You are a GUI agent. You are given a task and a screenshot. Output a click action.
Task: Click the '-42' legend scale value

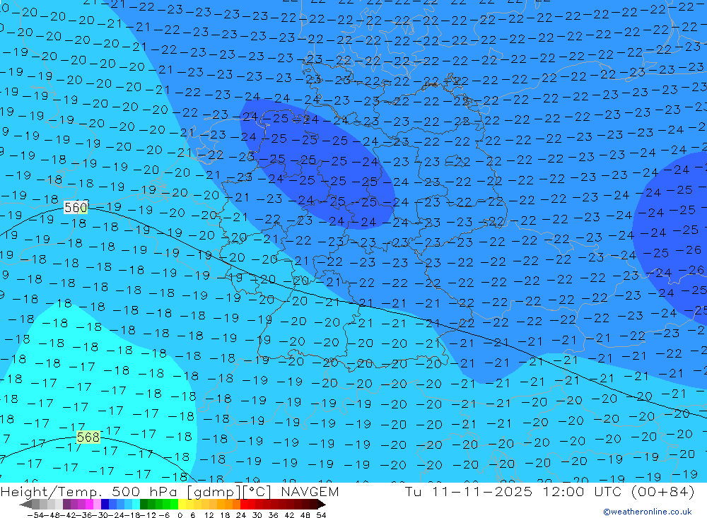(x=68, y=515)
